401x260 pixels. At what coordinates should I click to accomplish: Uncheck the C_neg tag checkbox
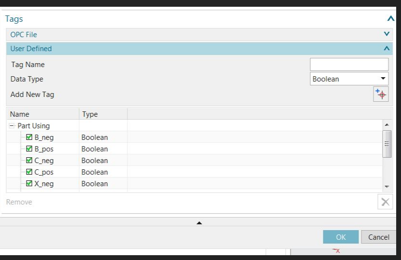tap(29, 160)
